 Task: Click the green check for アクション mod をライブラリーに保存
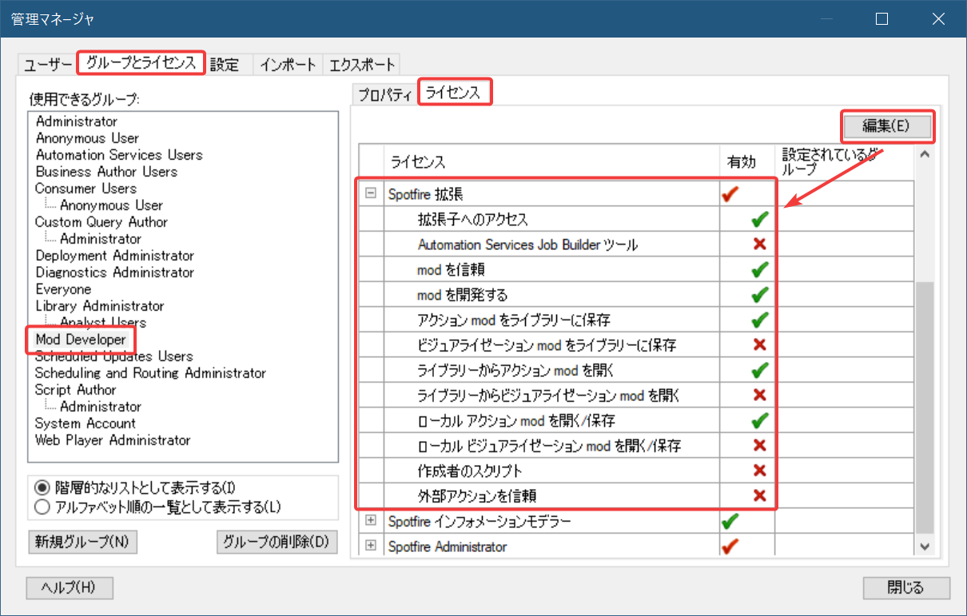tap(760, 320)
